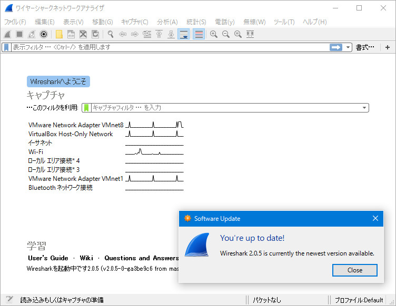Screen dimensions: 396x306
Task: Click the expert info status bar icon
Action: 9,300
